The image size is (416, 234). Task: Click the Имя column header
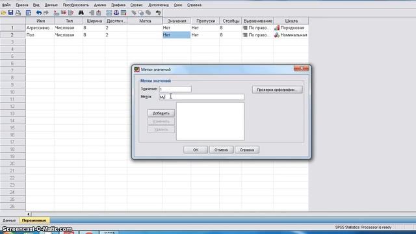pos(40,21)
